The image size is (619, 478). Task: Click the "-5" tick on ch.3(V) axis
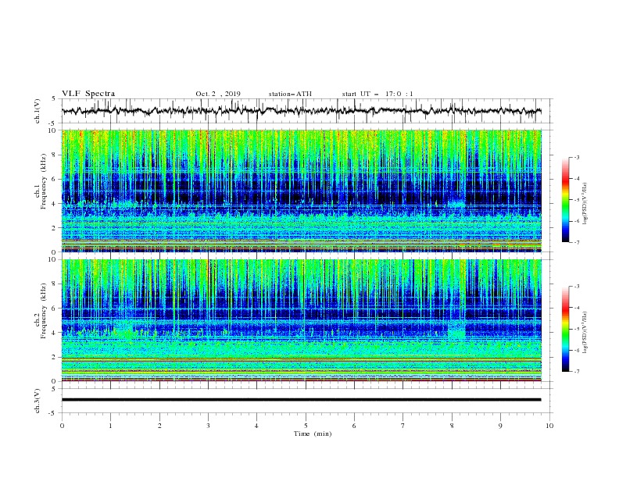[x=53, y=413]
